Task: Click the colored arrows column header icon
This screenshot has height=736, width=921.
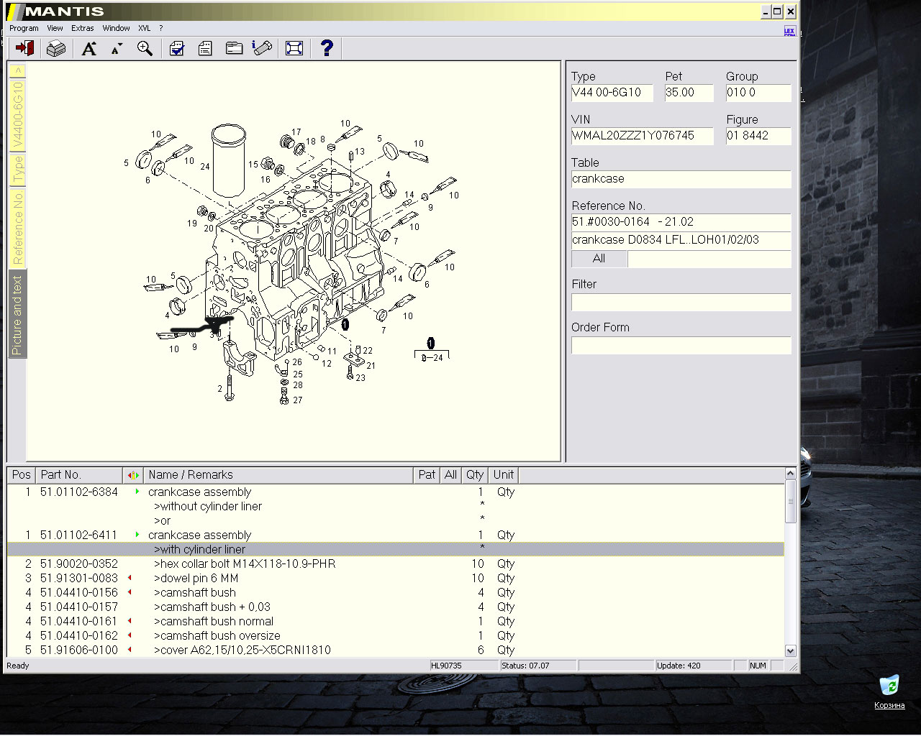Action: (132, 475)
